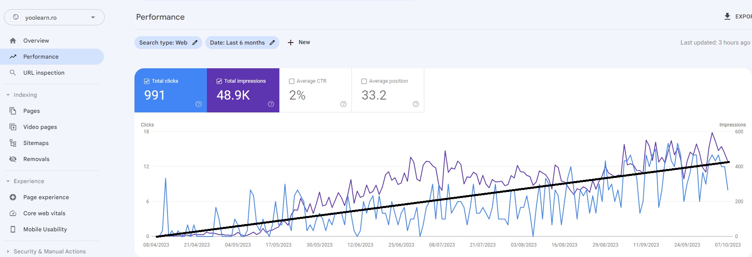Open the Overview menu item
This screenshot has width=752, height=257.
pyautogui.click(x=36, y=41)
